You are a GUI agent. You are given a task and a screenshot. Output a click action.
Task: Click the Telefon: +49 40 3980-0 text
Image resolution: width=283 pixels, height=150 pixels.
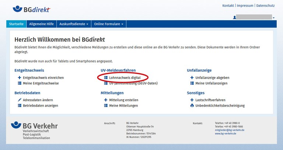[x=227, y=123]
